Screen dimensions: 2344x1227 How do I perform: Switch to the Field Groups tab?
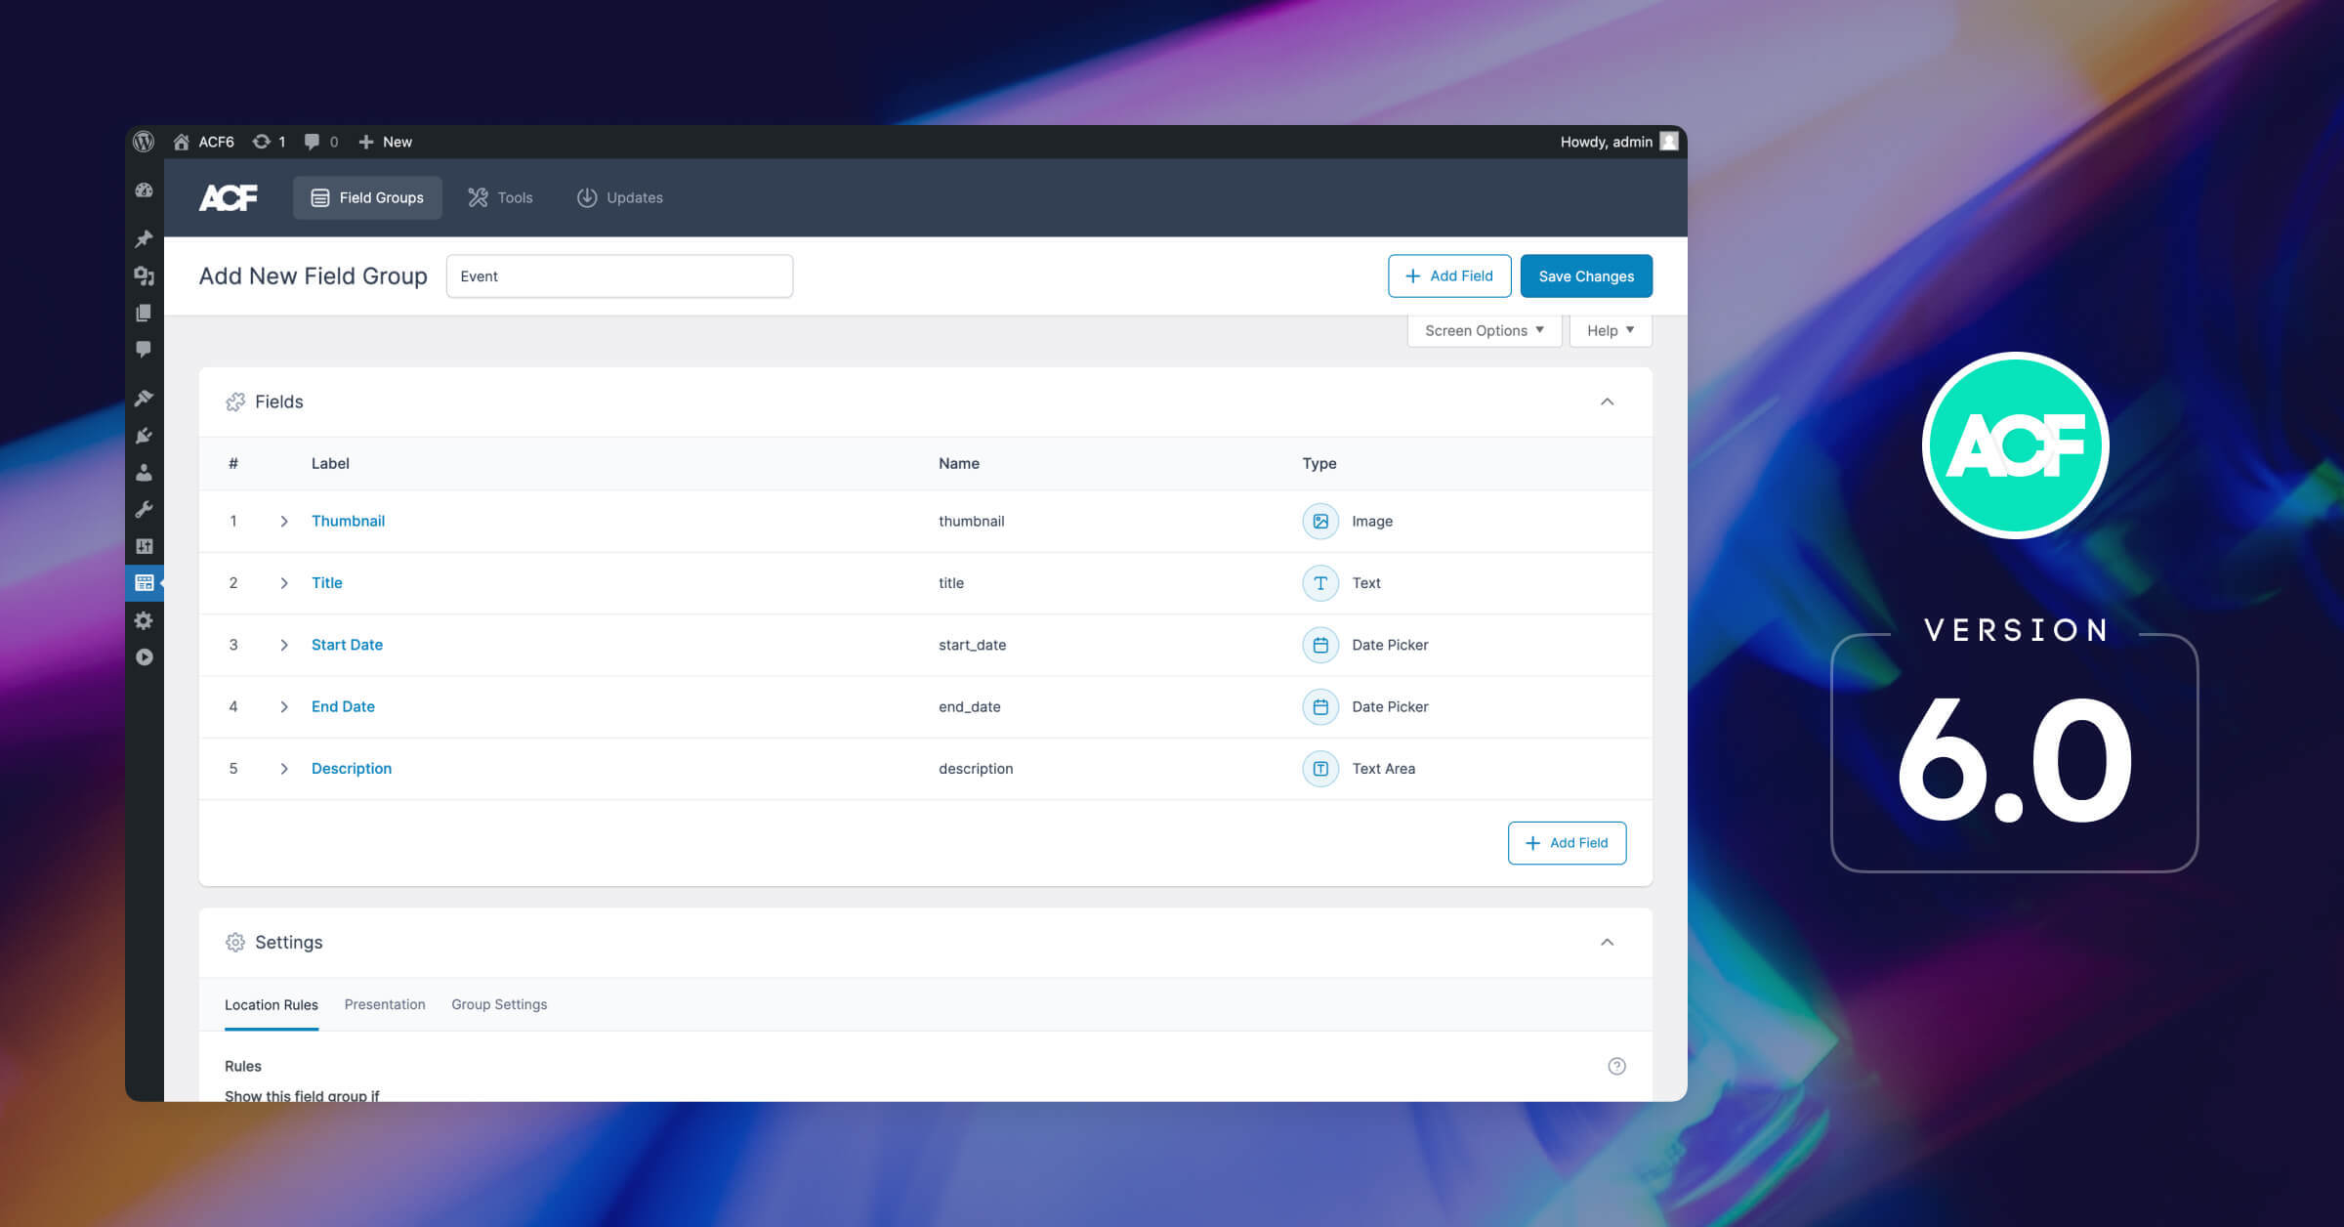(x=367, y=197)
